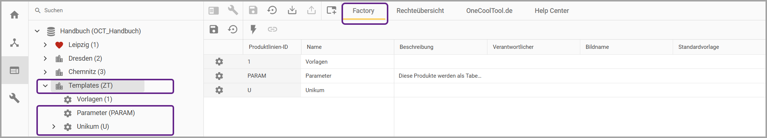Viewport: 767px width, 138px height.
Task: Click the search magnifier icon
Action: pyautogui.click(x=37, y=10)
